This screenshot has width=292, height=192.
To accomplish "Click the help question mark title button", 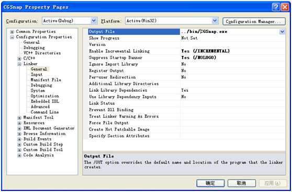I will [x=276, y=7].
